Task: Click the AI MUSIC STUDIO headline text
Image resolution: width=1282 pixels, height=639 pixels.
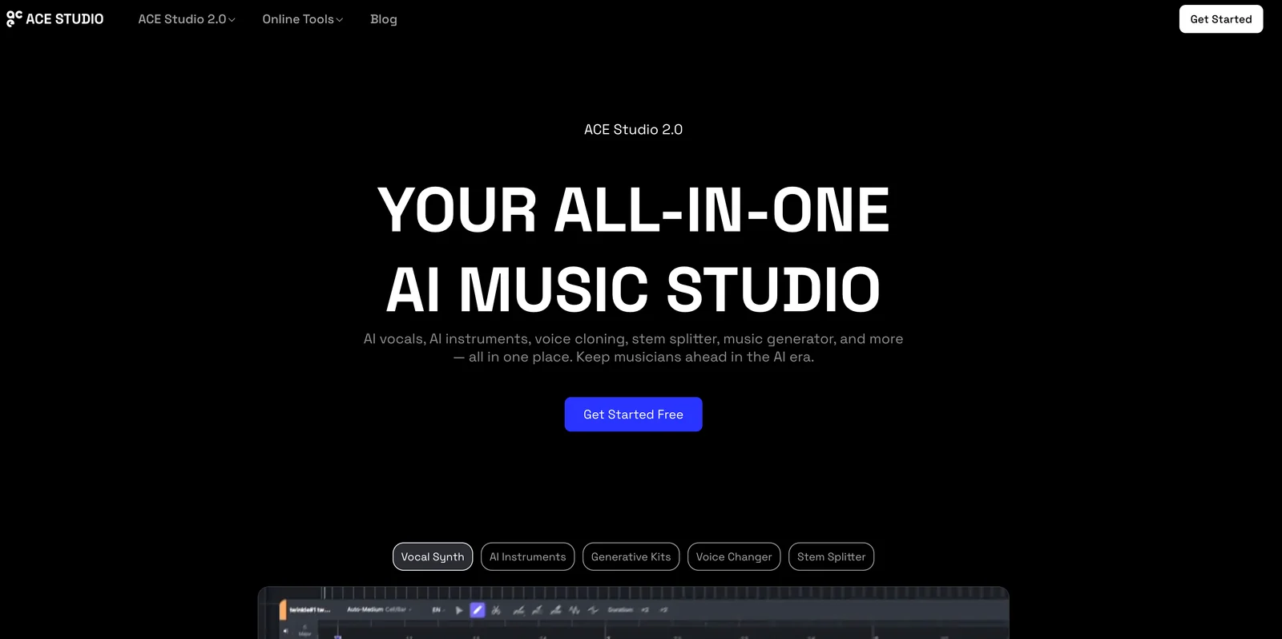Action: pos(633,289)
